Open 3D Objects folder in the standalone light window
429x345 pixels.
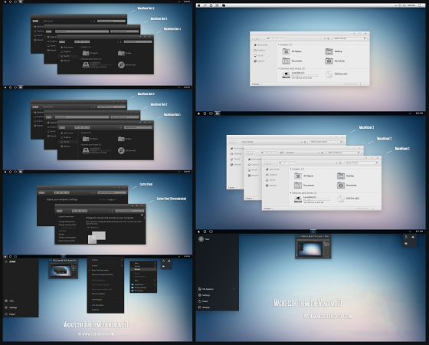292,51
